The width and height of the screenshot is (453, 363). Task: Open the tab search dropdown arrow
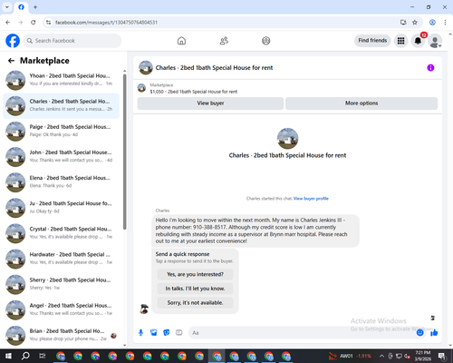(x=7, y=6)
